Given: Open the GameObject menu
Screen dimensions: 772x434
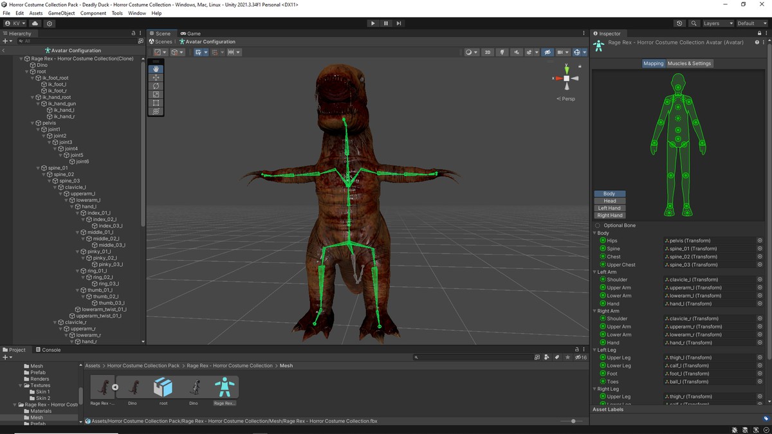Looking at the screenshot, I should (x=60, y=13).
